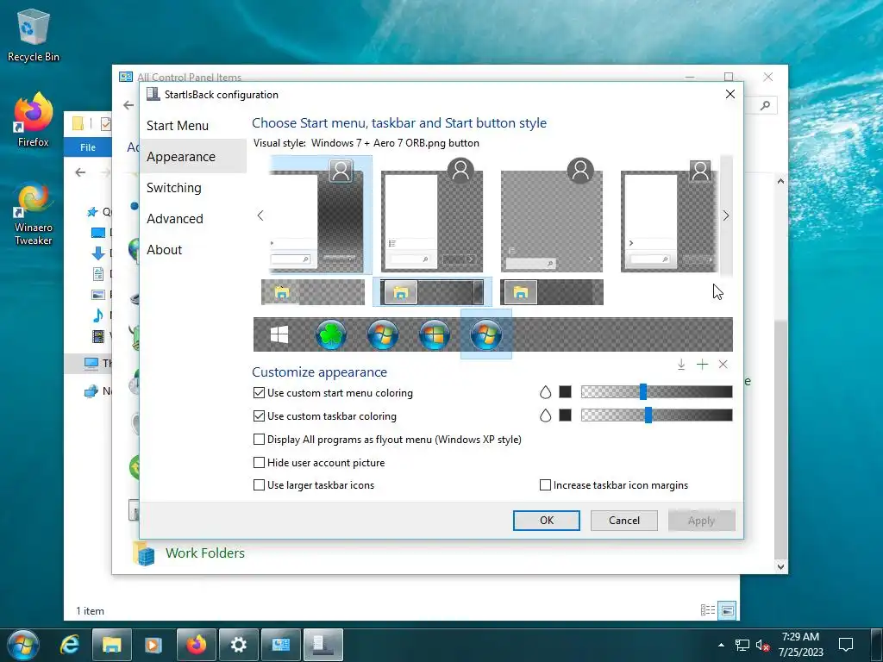This screenshot has height=662, width=883.
Task: Remove the selected start button image
Action: tap(723, 365)
